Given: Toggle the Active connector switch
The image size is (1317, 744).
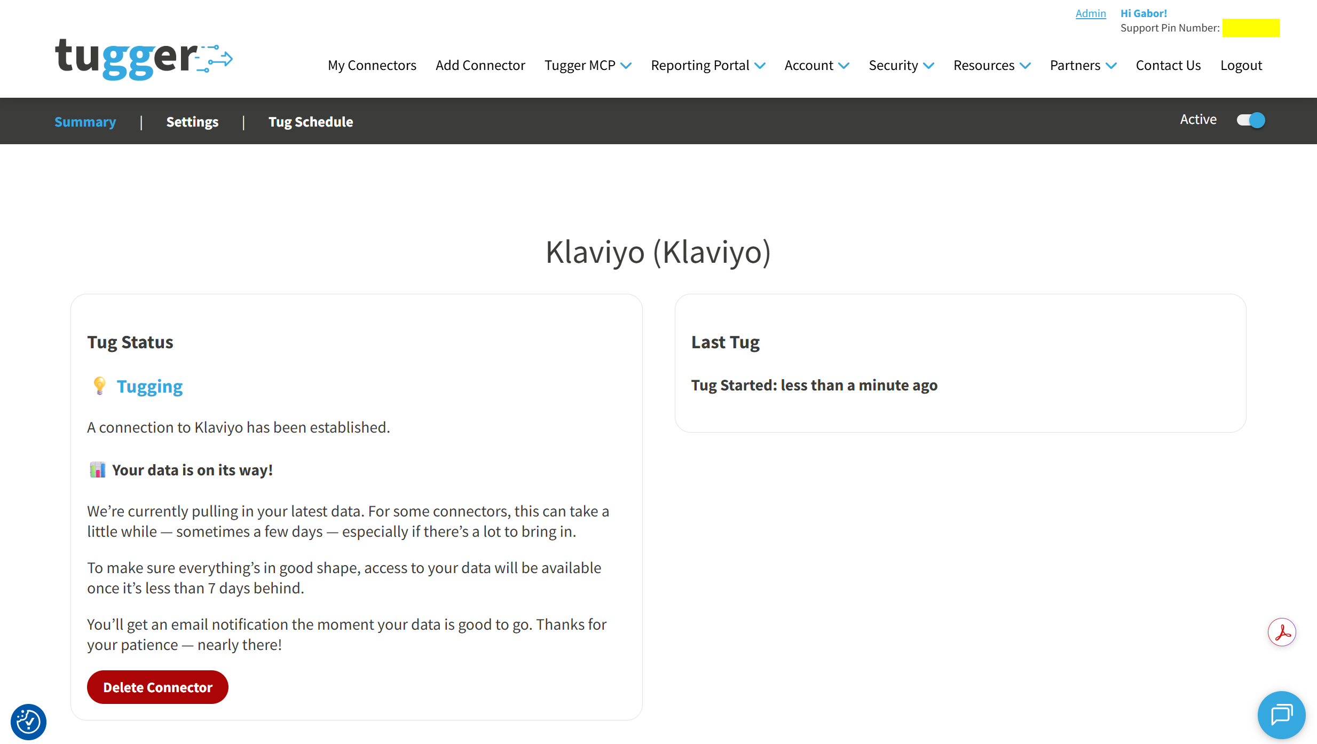Looking at the screenshot, I should 1251,120.
